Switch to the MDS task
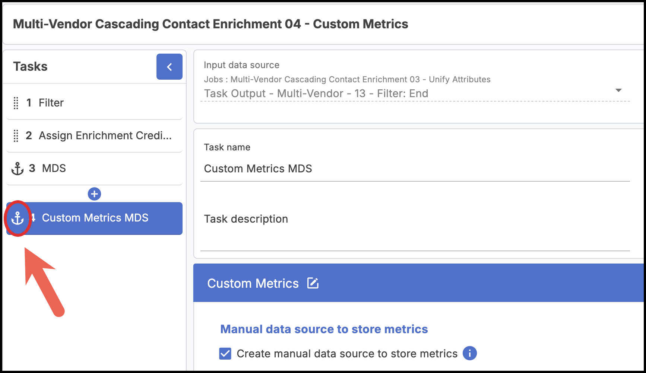 click(x=54, y=168)
